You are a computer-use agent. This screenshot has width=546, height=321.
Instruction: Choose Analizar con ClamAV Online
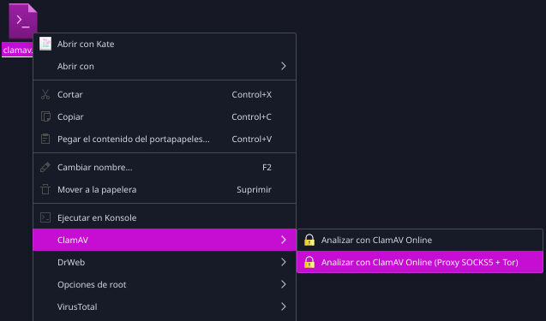[420, 240]
